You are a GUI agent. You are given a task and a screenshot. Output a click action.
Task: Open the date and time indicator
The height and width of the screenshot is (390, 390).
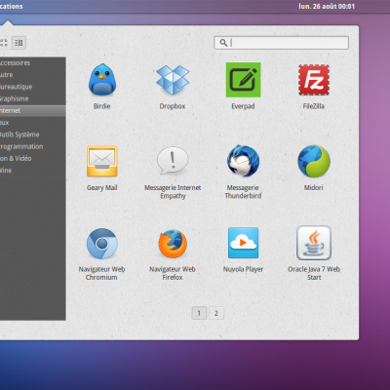(x=327, y=6)
